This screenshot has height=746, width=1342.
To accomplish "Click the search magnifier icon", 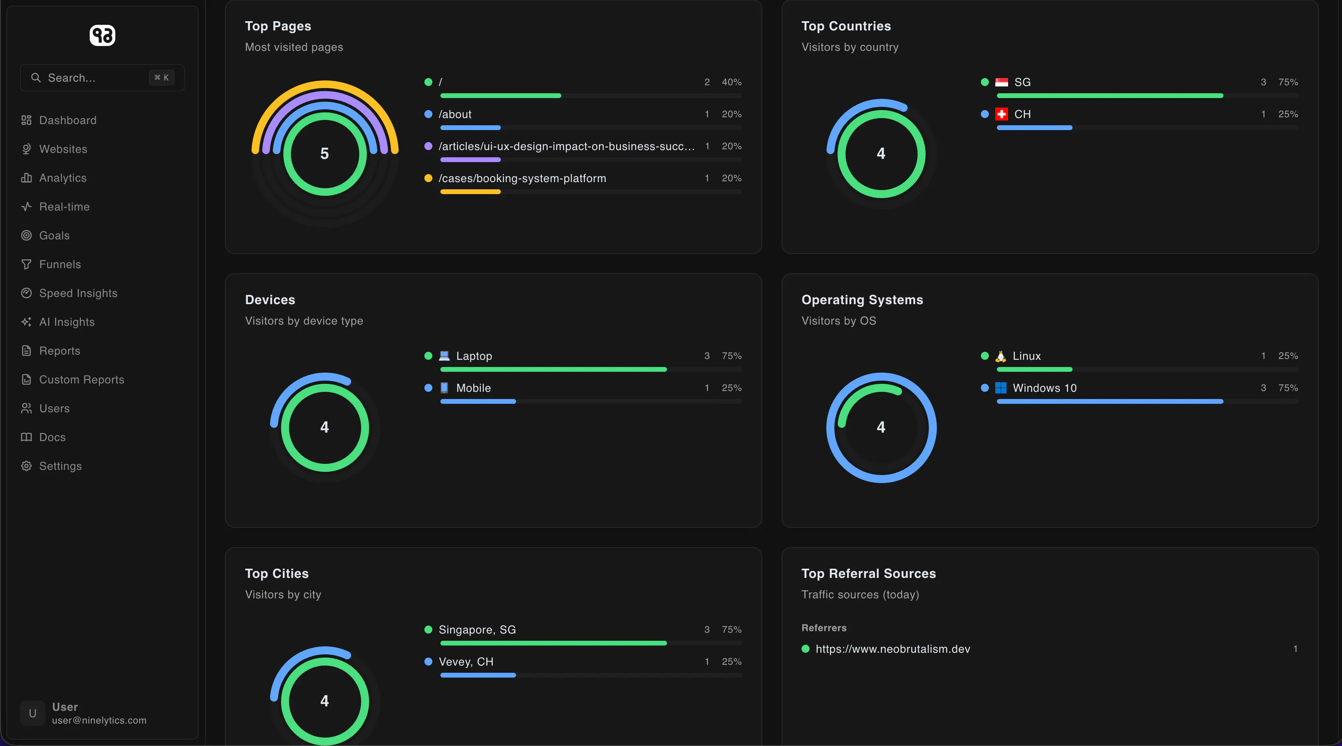I will (x=36, y=78).
